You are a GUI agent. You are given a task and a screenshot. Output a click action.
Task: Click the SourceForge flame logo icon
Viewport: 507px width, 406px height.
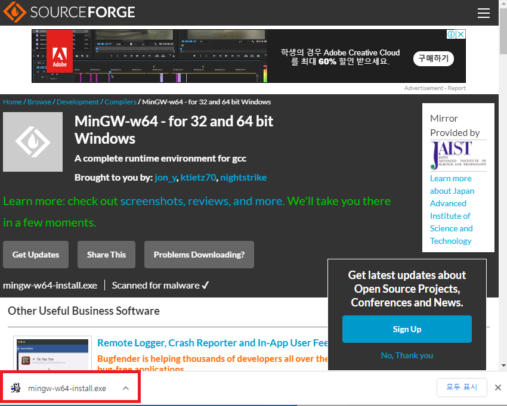(14, 12)
